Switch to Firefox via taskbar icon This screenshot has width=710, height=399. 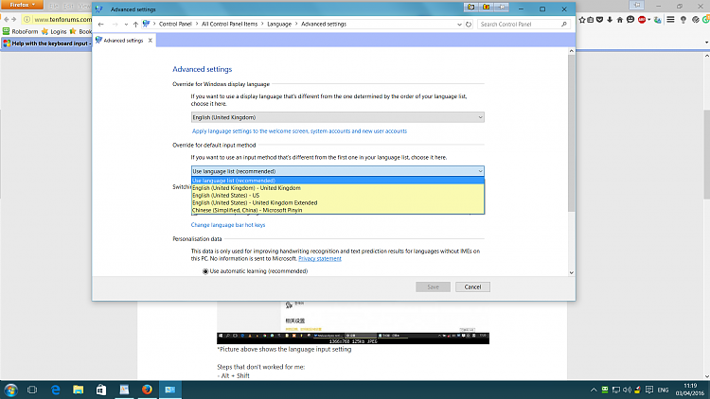147,390
